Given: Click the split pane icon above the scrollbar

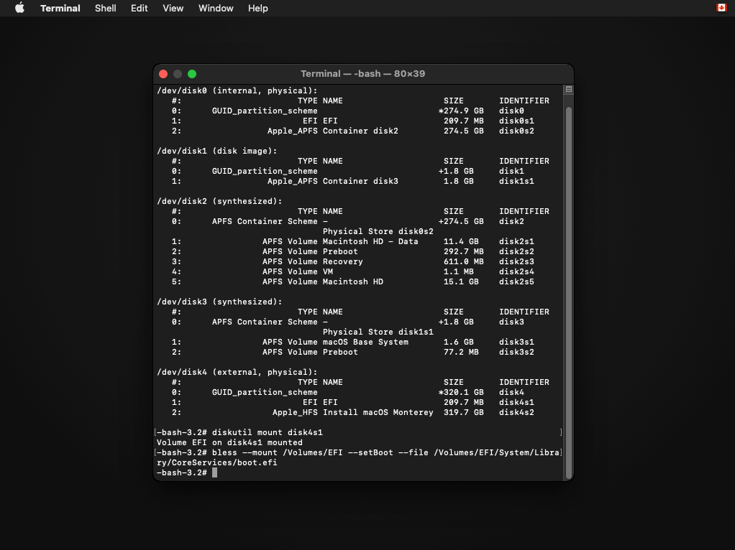Looking at the screenshot, I should tap(568, 90).
